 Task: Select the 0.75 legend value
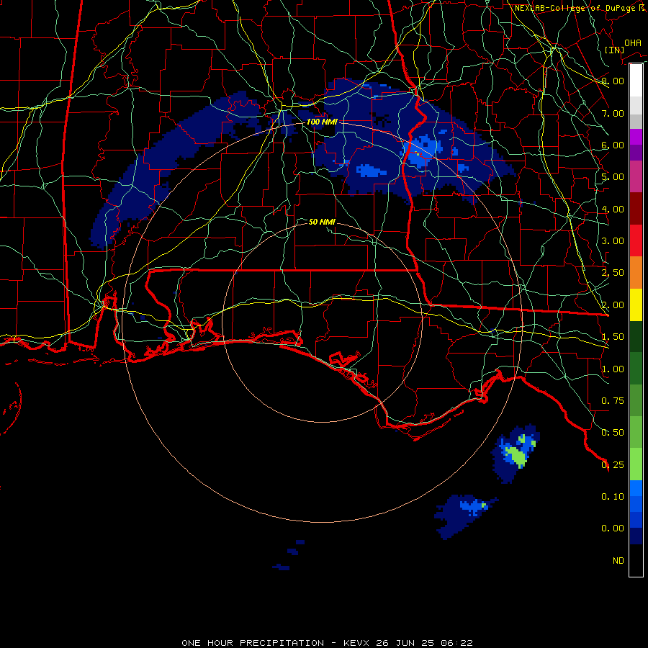tap(613, 401)
